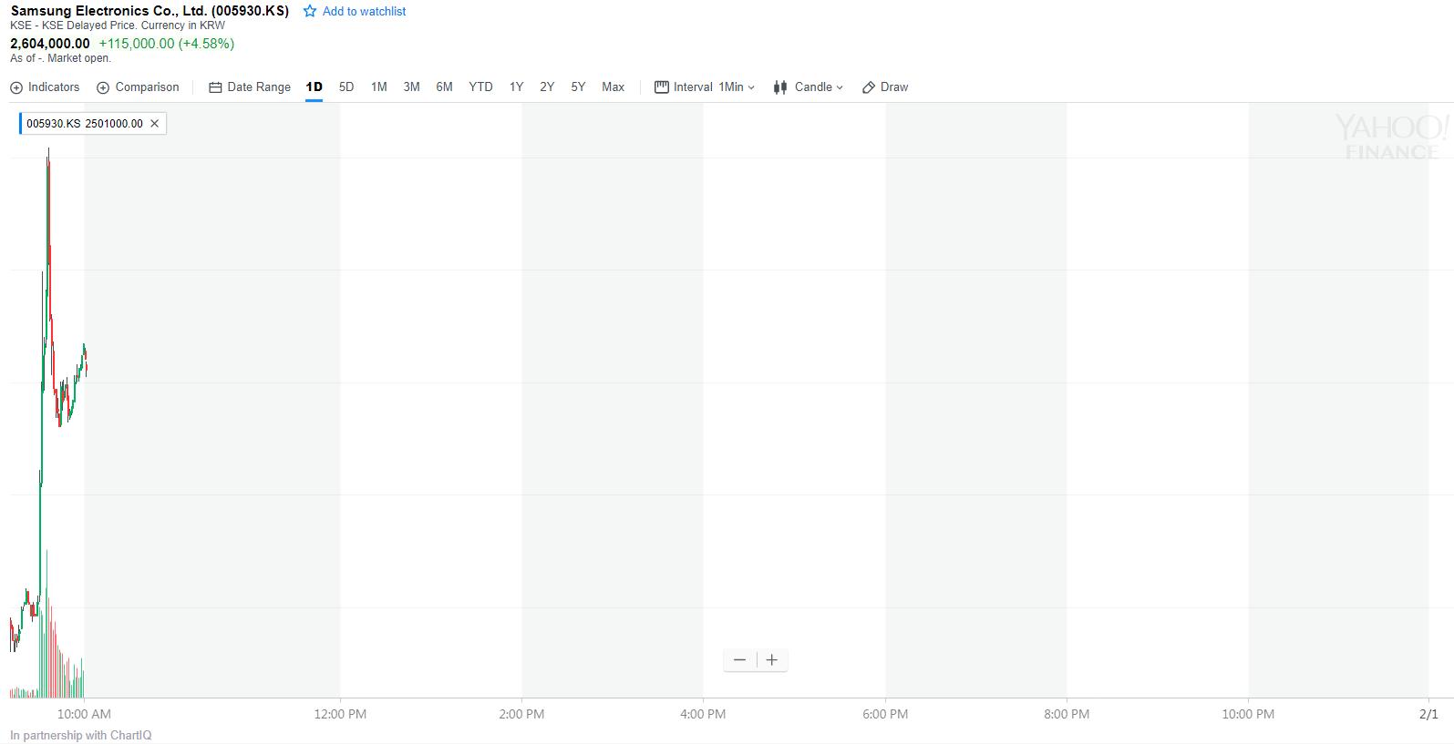Select the 1D range tab

coord(315,87)
